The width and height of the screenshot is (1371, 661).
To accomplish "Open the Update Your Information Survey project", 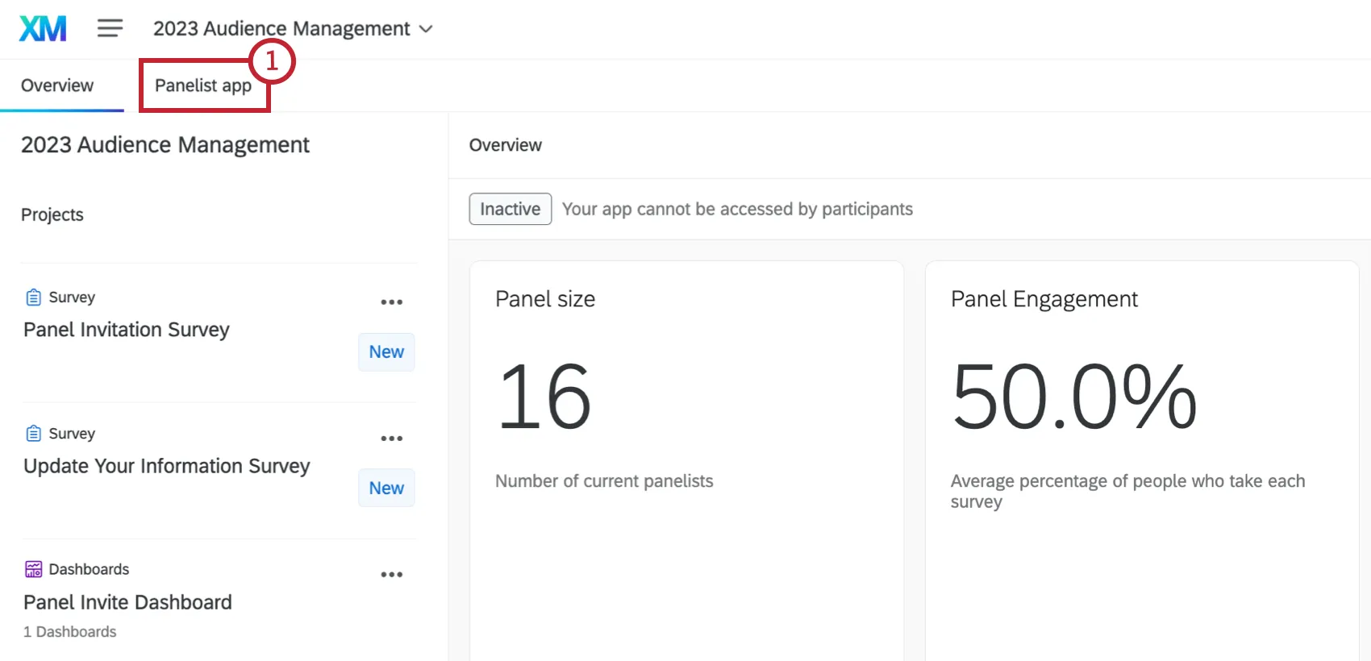I will pos(167,466).
